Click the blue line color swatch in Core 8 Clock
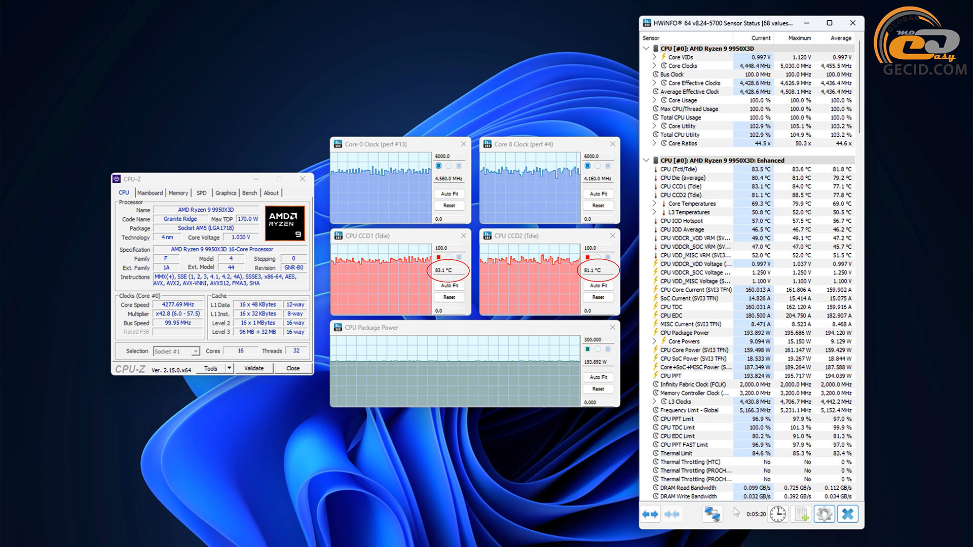The image size is (973, 547). point(587,166)
